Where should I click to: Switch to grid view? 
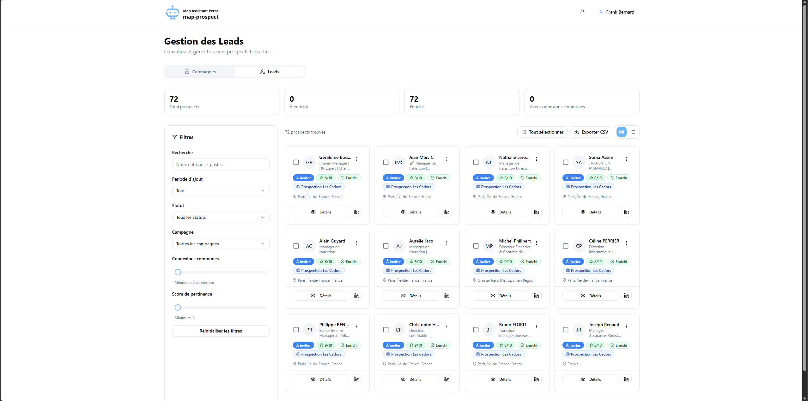[621, 132]
